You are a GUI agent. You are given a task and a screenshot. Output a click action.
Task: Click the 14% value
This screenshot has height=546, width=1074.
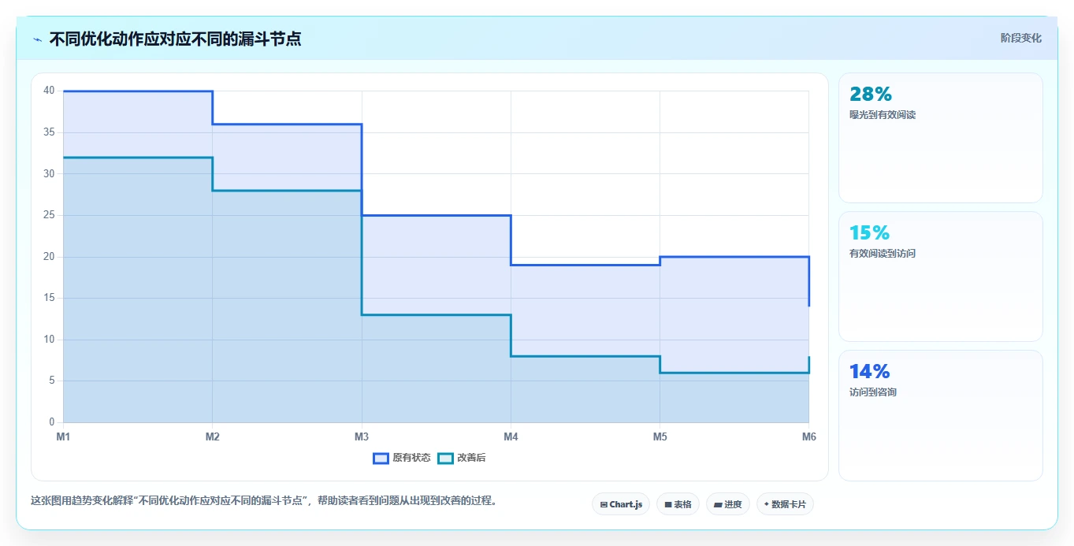(x=870, y=372)
